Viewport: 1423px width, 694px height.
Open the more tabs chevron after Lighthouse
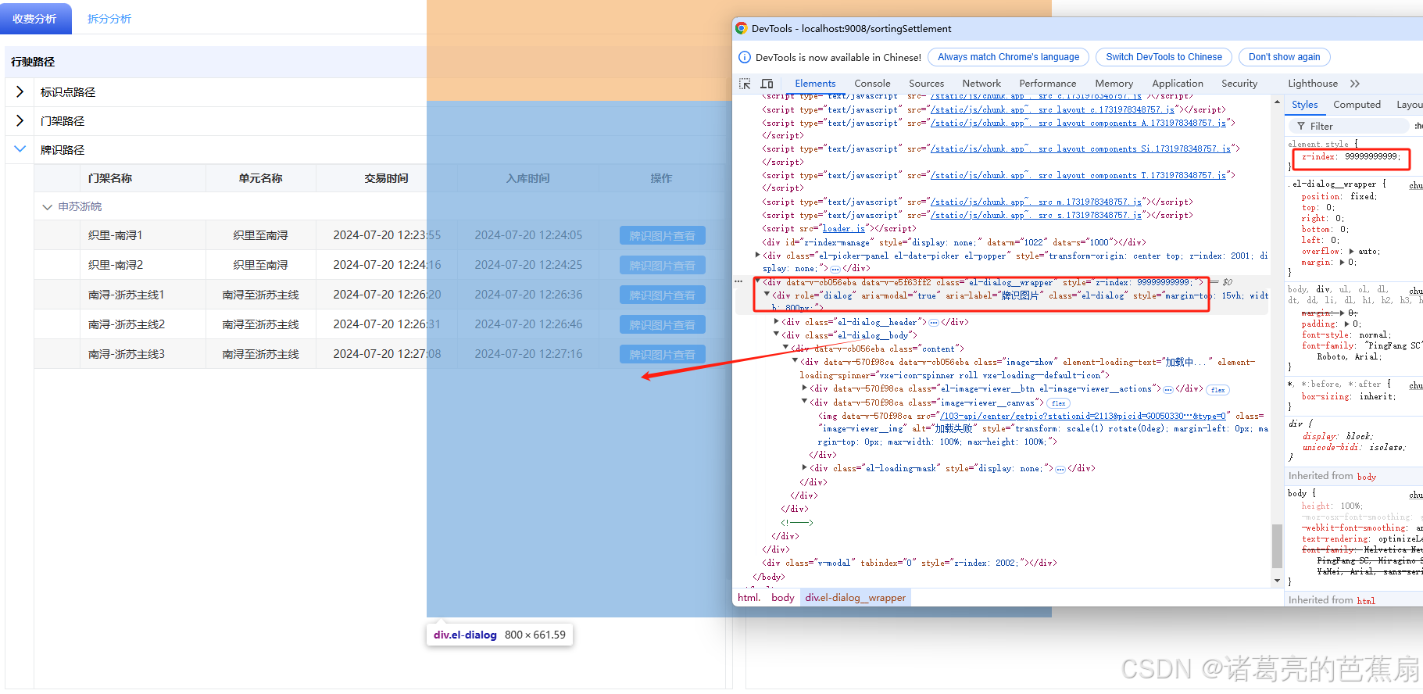click(x=1354, y=84)
